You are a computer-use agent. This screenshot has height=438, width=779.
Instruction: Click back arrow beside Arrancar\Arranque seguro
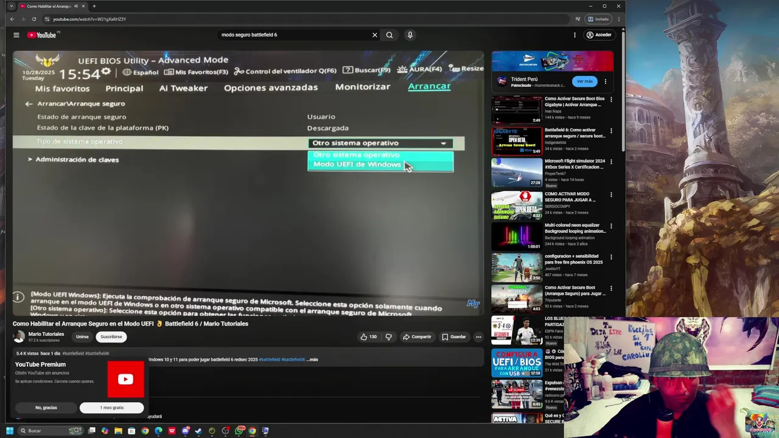(29, 104)
